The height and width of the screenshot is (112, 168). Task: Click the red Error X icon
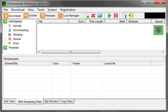[x=10, y=43]
